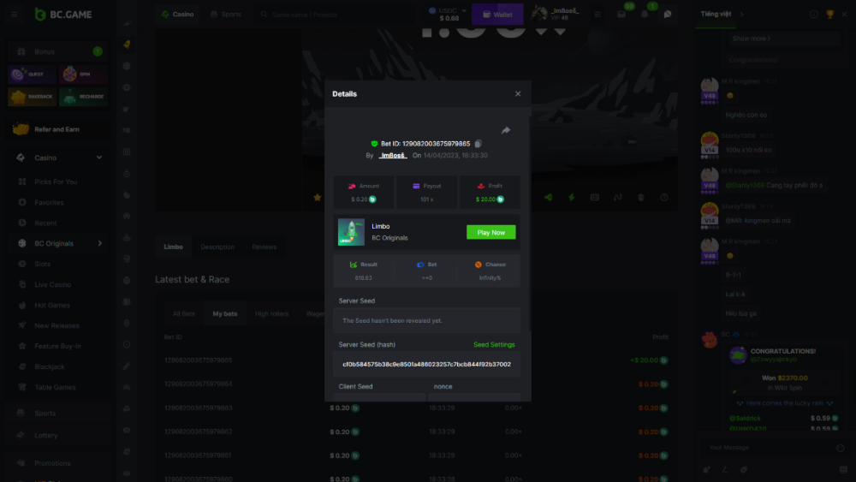Click the trophy icon in chat header
The width and height of the screenshot is (856, 482).
point(829,15)
